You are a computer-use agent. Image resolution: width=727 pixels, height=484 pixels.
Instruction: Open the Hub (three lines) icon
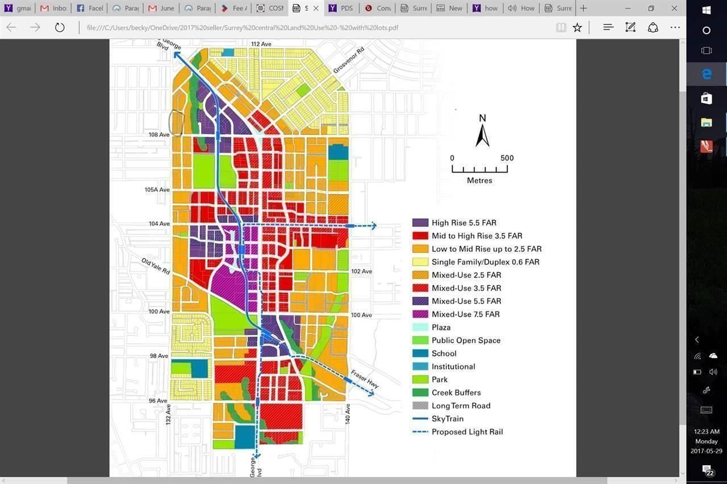(608, 27)
